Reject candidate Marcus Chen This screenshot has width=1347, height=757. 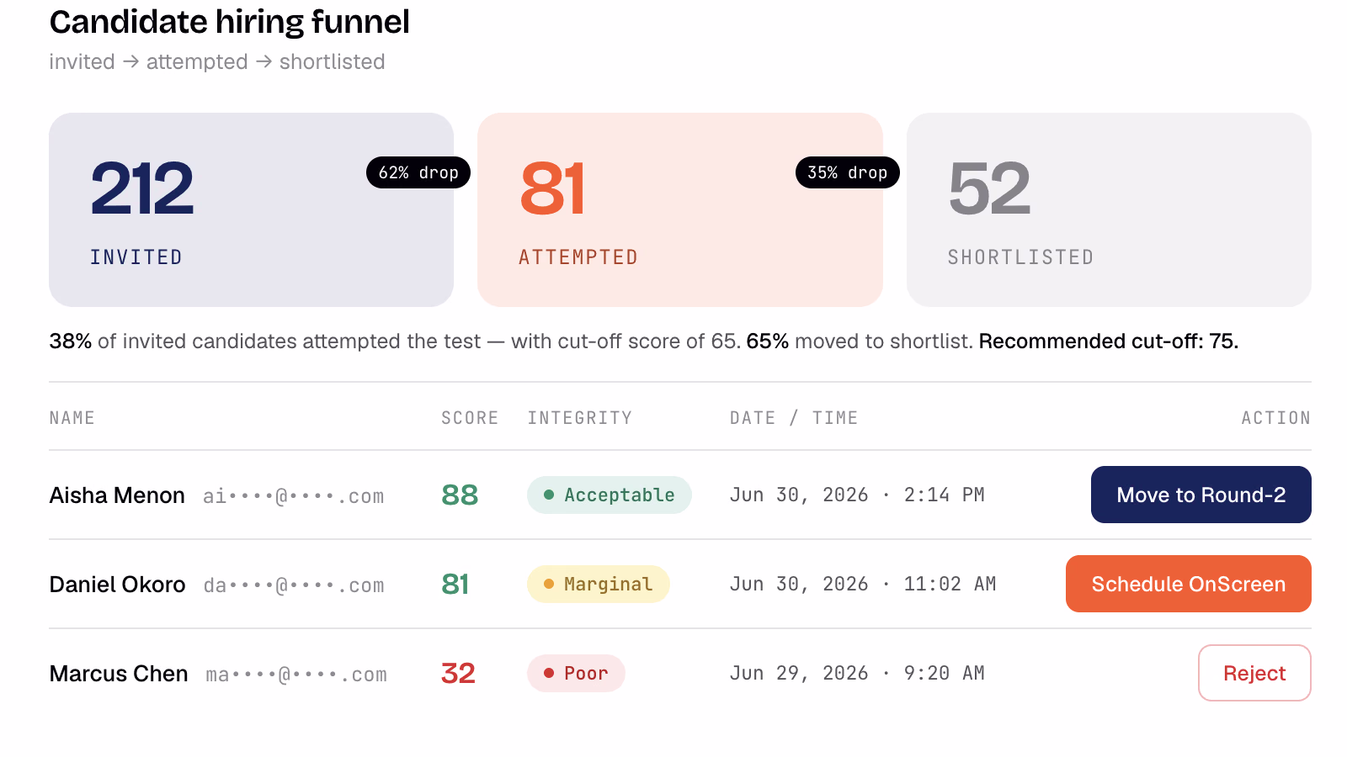[1254, 673]
